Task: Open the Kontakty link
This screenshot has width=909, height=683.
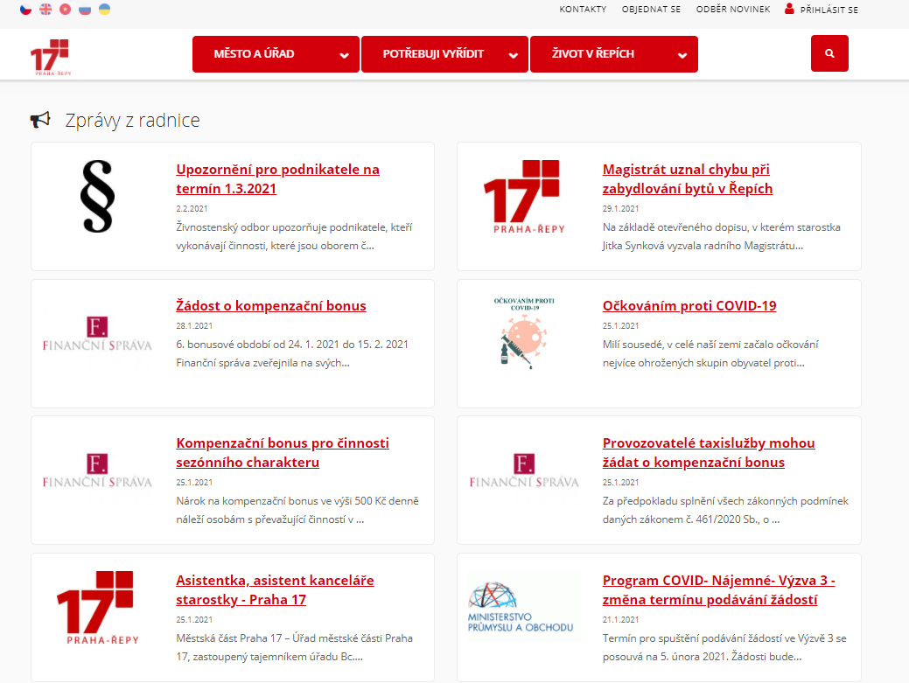Action: tap(583, 10)
